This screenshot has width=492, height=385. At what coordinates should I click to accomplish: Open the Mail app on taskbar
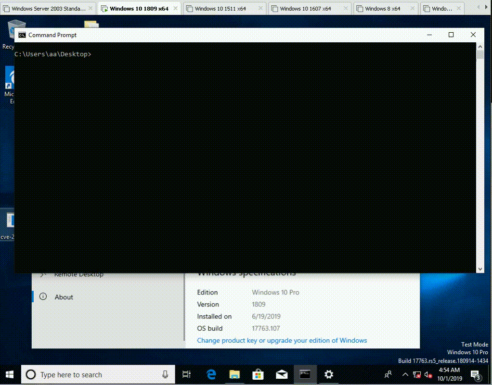coord(282,374)
